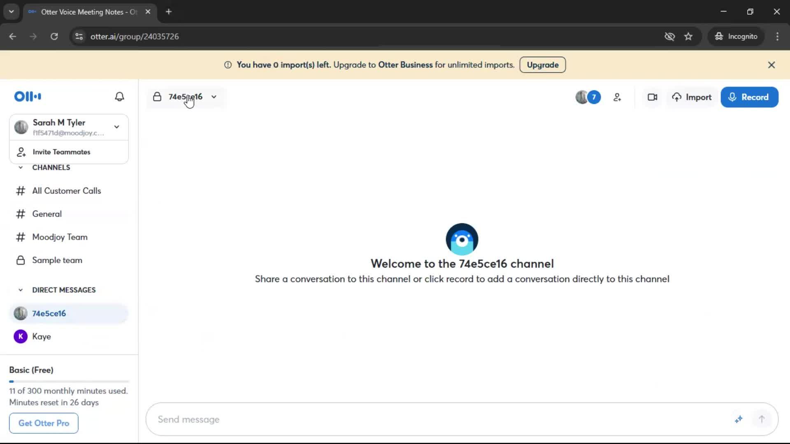
Task: Click 'Basic (Free)' plan label
Action: pos(31,370)
